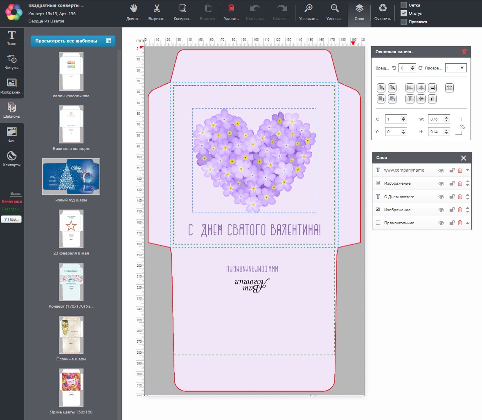482x420 pixels.
Task: Click the multicolored flower app logo
Action: [14, 12]
